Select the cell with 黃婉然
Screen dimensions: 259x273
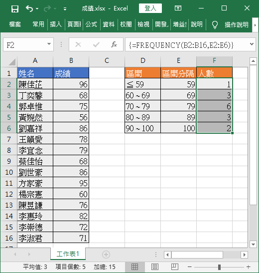[x=35, y=117]
